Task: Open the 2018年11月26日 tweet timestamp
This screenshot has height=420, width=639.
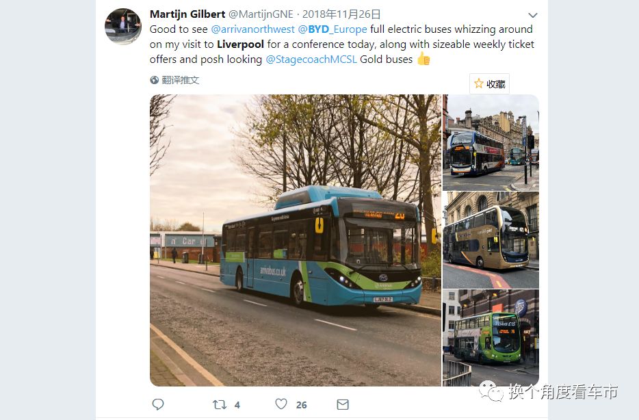Action: [x=341, y=14]
